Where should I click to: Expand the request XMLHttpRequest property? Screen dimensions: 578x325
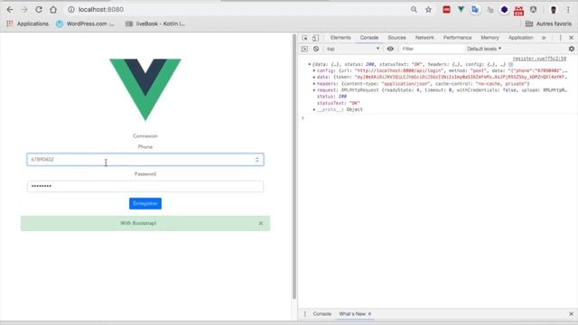[314, 90]
